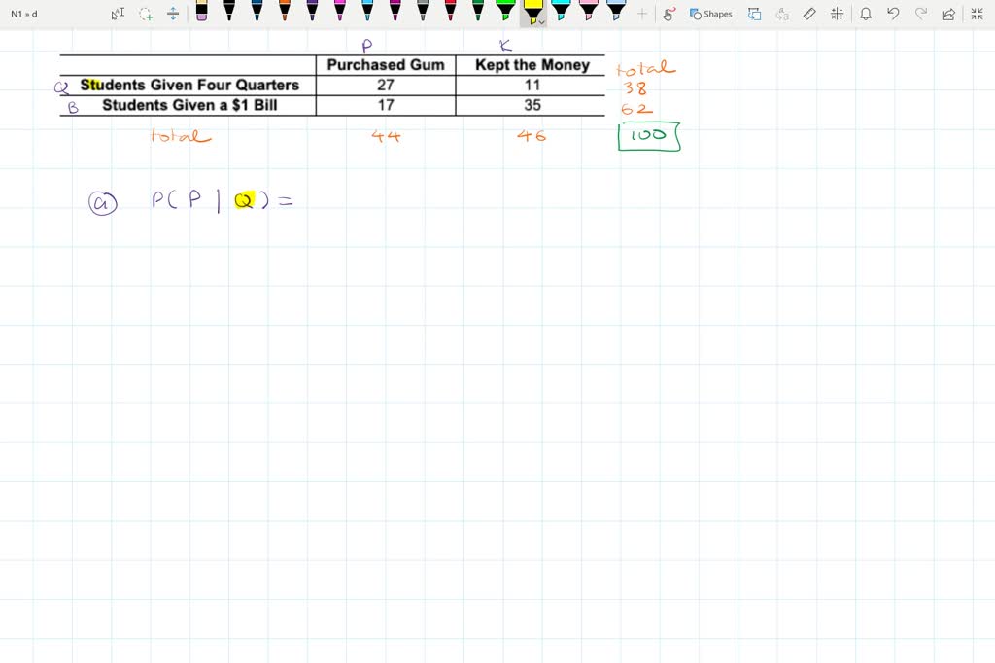Undo the last ink stroke
Screen dimensions: 995x663
(x=893, y=14)
